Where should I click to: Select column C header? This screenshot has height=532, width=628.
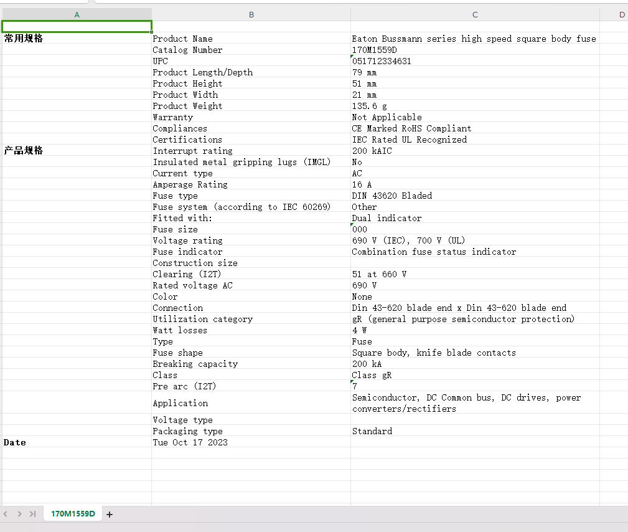coord(475,14)
